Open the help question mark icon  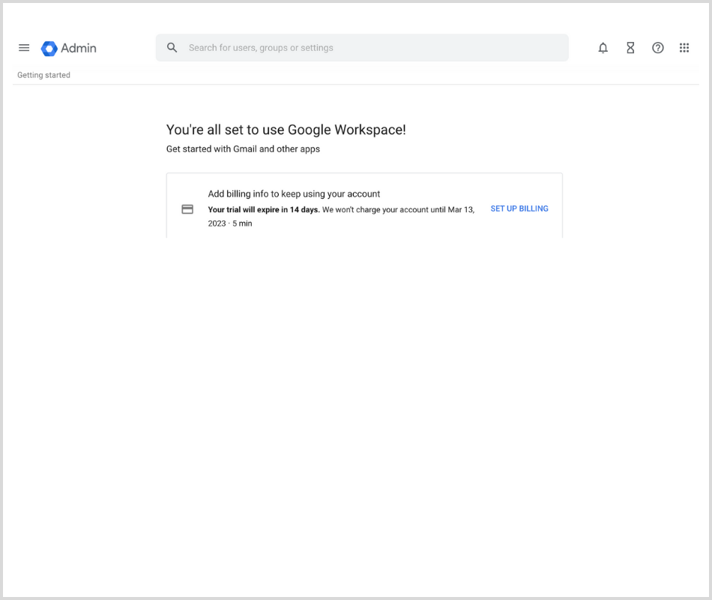[x=657, y=48]
